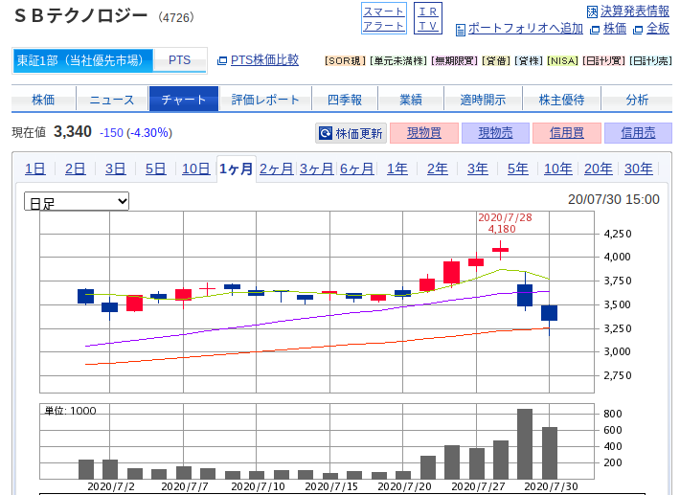Click the tallest volume bar
Image resolution: width=680 pixels, height=495 pixels.
(525, 444)
